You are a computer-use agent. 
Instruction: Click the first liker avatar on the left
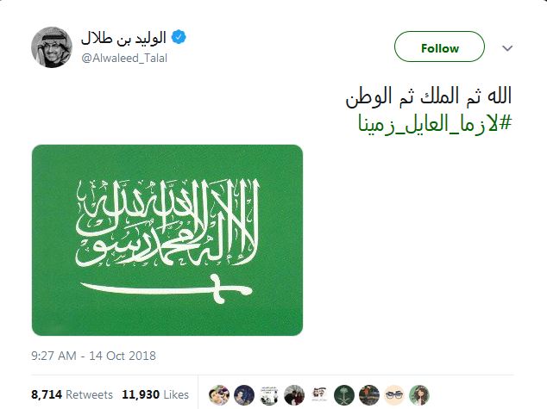click(x=218, y=394)
